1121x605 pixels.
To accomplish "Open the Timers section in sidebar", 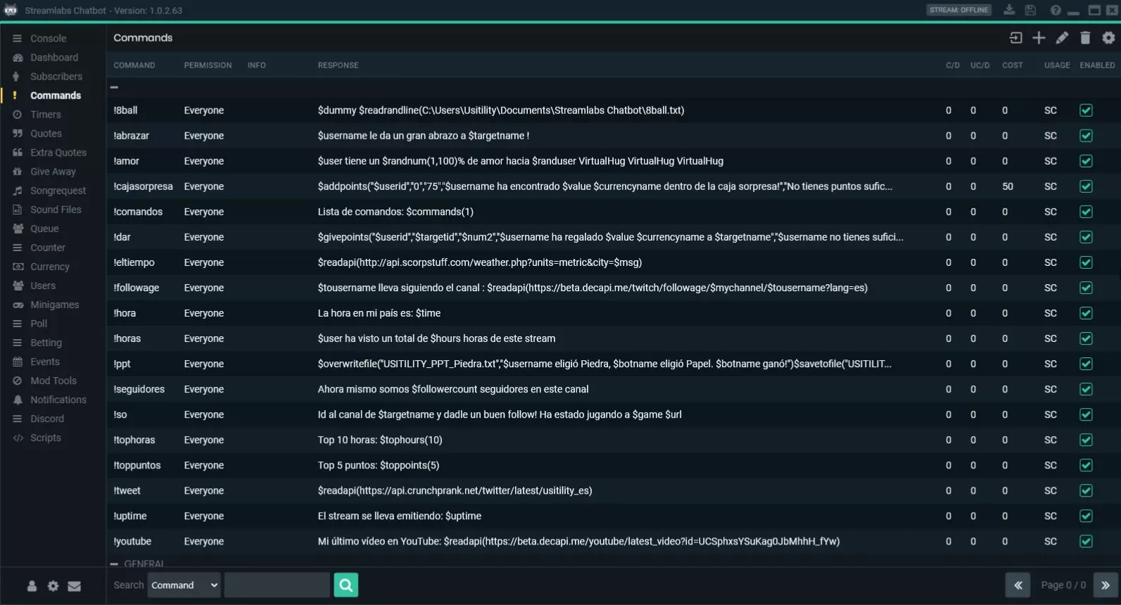I will coord(46,115).
